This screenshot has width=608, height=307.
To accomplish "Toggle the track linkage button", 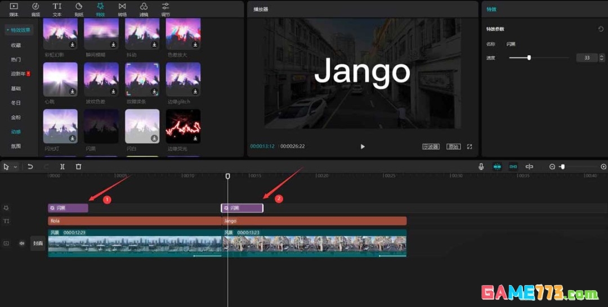I will [x=513, y=166].
